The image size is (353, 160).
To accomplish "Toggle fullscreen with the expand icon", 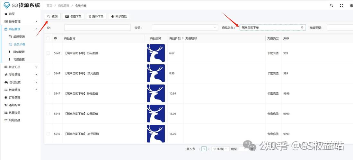I will (342, 5).
